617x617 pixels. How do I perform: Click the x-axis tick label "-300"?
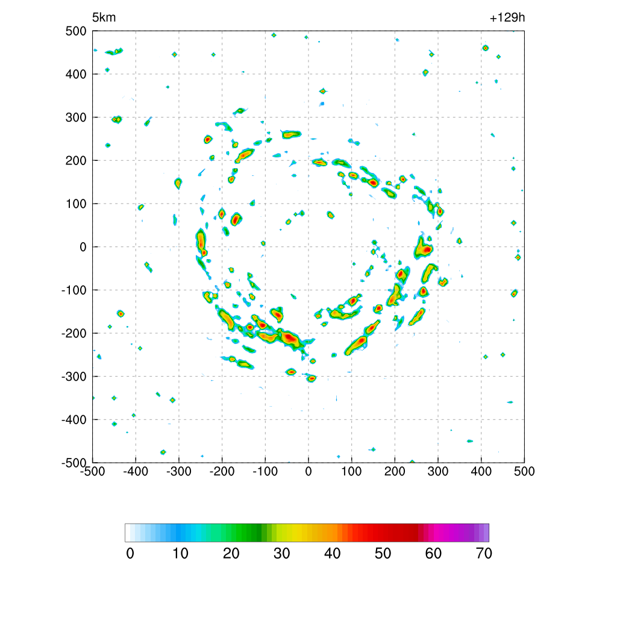[x=178, y=471]
